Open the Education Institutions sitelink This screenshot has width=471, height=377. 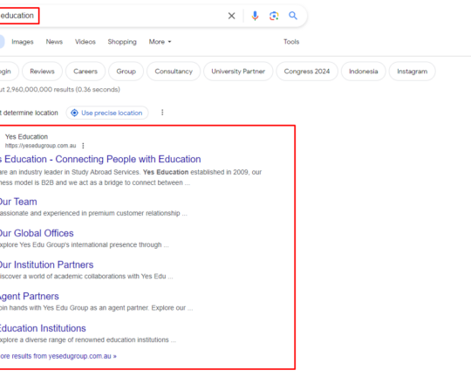[x=43, y=328]
